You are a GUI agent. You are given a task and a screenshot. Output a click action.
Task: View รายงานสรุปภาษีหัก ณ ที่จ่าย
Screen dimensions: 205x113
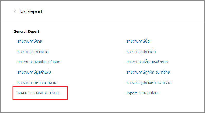149,83
